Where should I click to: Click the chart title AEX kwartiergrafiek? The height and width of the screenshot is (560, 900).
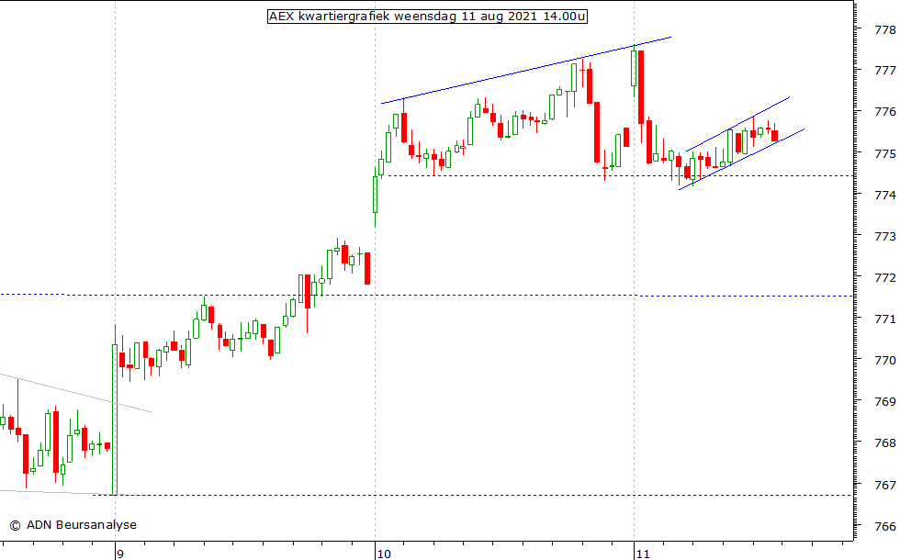tap(427, 17)
